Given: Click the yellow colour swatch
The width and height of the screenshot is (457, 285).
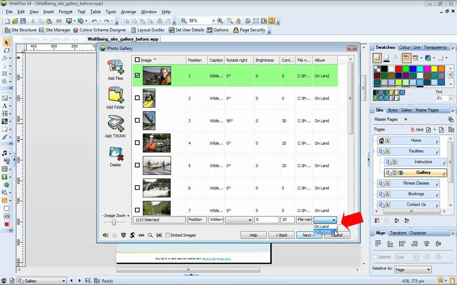Looking at the screenshot, I should pos(434,69).
